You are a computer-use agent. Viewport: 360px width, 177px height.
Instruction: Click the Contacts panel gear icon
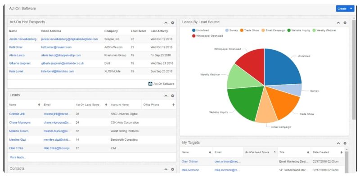pyautogui.click(x=172, y=169)
